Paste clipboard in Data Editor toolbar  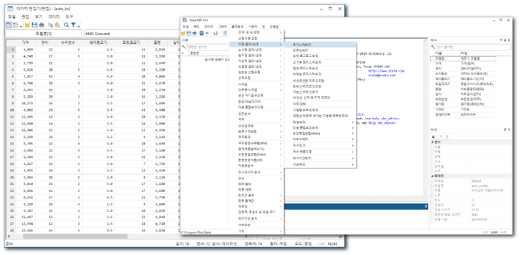point(57,25)
